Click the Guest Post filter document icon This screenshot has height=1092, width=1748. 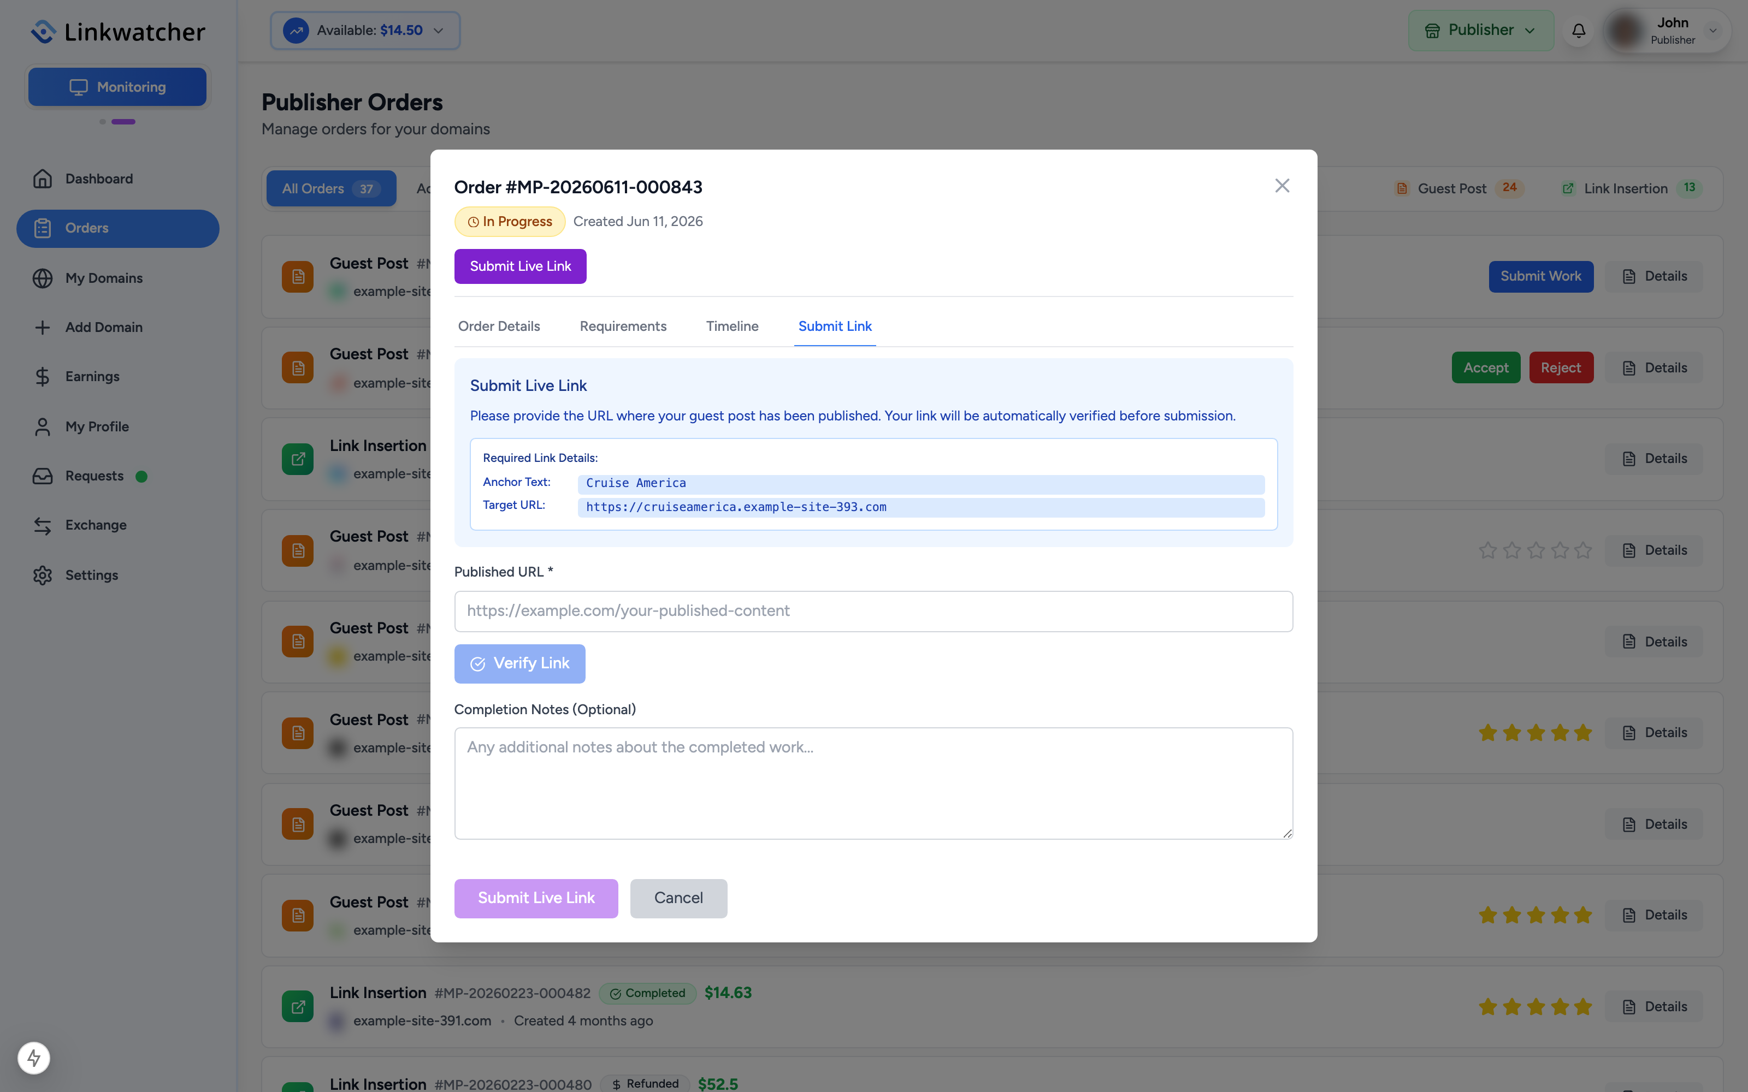pyautogui.click(x=1402, y=188)
